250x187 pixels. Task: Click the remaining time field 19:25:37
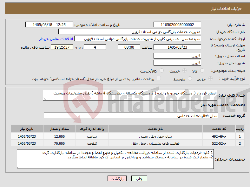point(62,47)
